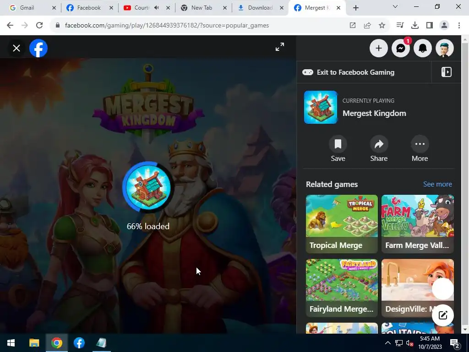This screenshot has height=352, width=469.
Task: Open the Tropical Merge game card
Action: (342, 224)
